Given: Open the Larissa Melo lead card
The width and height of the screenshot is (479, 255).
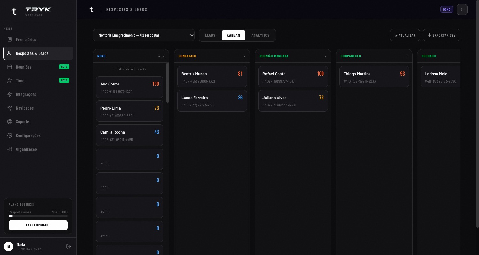Looking at the screenshot, I should pyautogui.click(x=440, y=76).
